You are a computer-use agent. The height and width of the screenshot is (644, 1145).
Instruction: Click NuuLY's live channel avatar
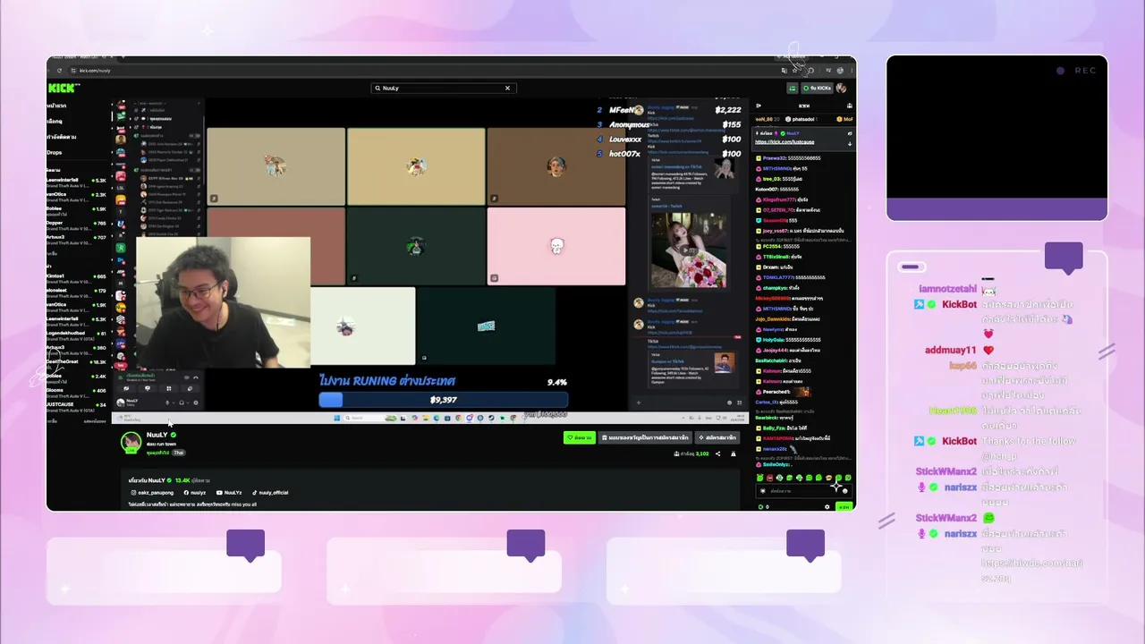click(x=131, y=441)
